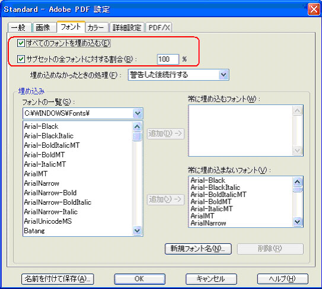
Task: Select Arial-BoldMT in never-embed list
Action: pos(211,202)
